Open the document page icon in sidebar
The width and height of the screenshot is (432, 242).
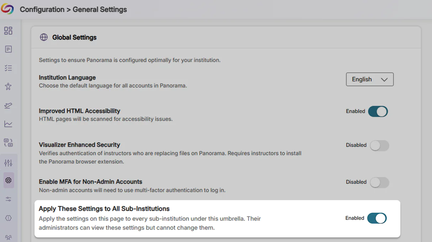(9, 49)
